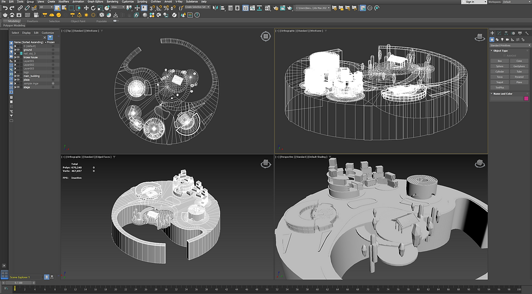Image resolution: width=532 pixels, height=294 pixels.
Task: Expand the stage layer arrow
Action: tap(15, 87)
